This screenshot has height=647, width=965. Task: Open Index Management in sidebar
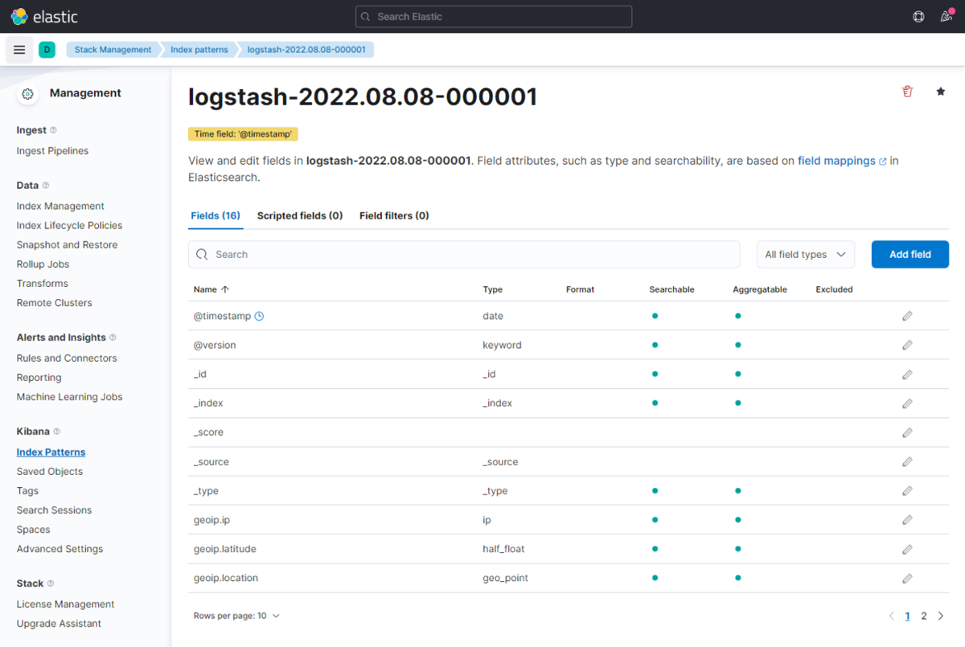click(60, 206)
